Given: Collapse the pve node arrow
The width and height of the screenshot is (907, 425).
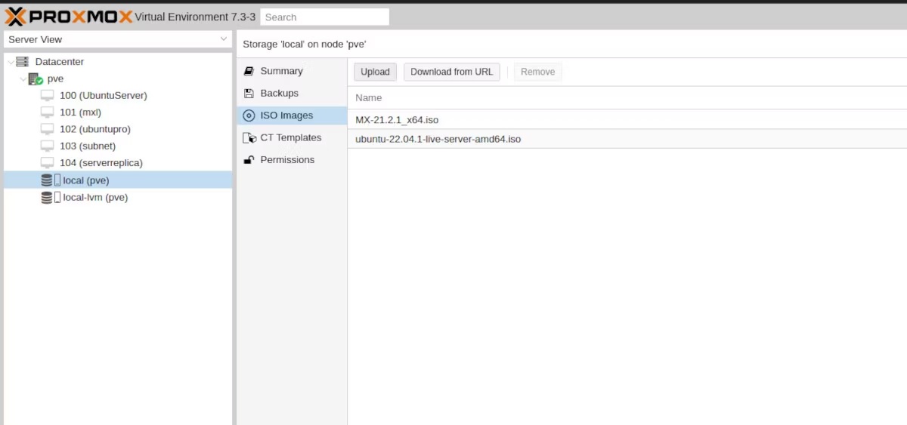Looking at the screenshot, I should (x=23, y=79).
